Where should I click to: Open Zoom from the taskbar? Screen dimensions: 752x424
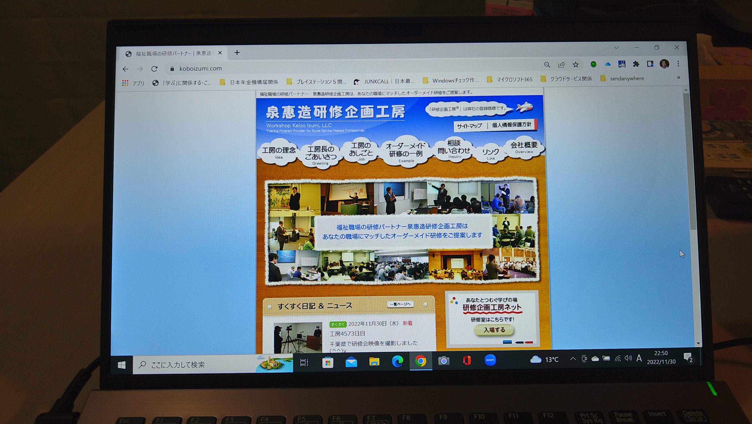coord(490,360)
